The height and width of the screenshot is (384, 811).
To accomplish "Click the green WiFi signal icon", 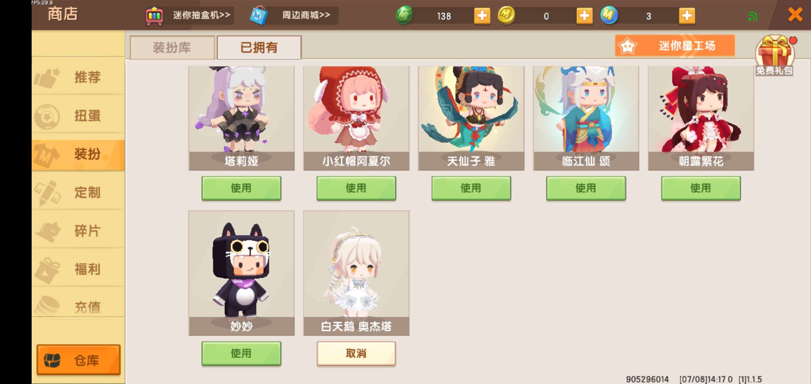I will click(753, 16).
